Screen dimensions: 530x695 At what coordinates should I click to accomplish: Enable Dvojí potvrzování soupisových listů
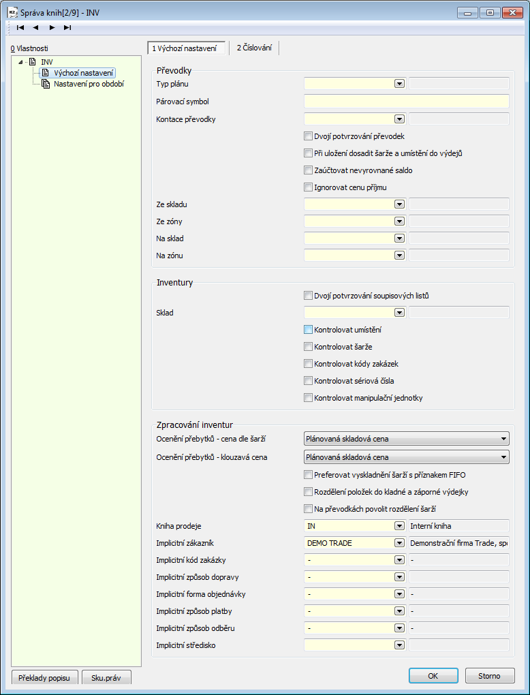[x=309, y=295]
